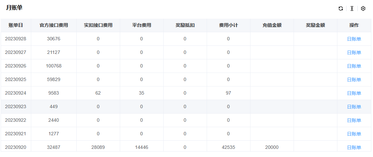The width and height of the screenshot is (373, 157).
Task: Click the refresh icon above the table
Action: tap(340, 8)
